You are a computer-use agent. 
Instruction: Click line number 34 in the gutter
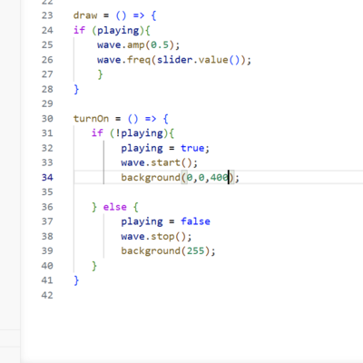[47, 177]
